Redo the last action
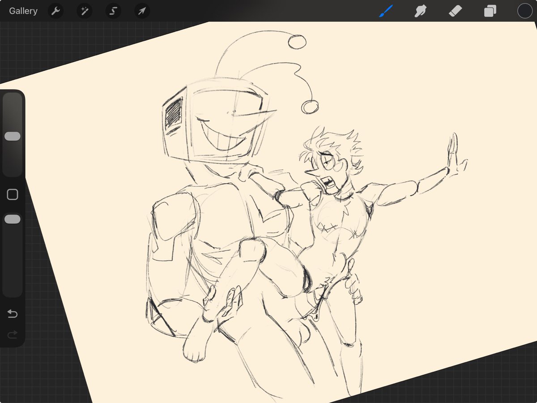The height and width of the screenshot is (403, 537). [13, 334]
